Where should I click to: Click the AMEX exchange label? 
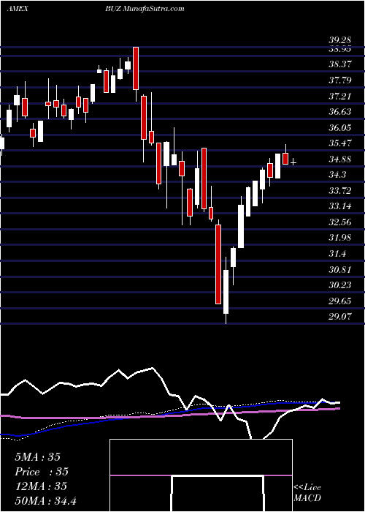pyautogui.click(x=18, y=9)
